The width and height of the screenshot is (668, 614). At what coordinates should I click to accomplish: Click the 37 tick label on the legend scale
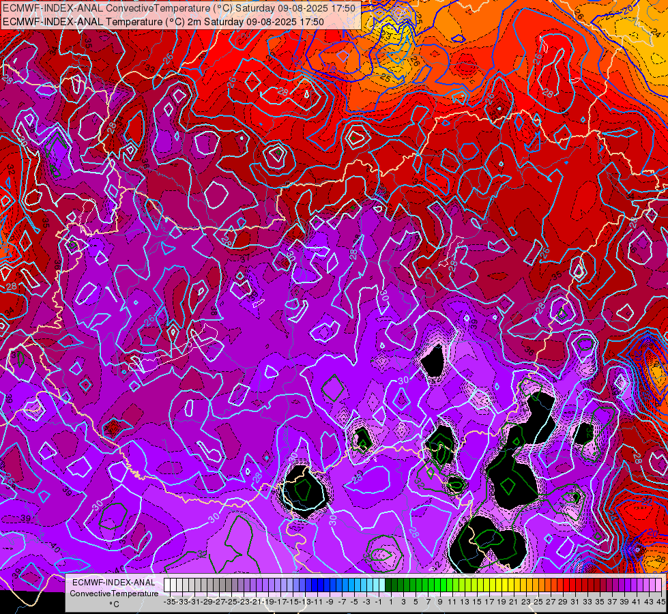click(x=612, y=602)
